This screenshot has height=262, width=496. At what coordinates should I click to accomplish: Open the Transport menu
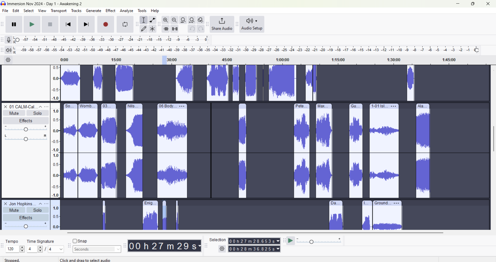59,11
